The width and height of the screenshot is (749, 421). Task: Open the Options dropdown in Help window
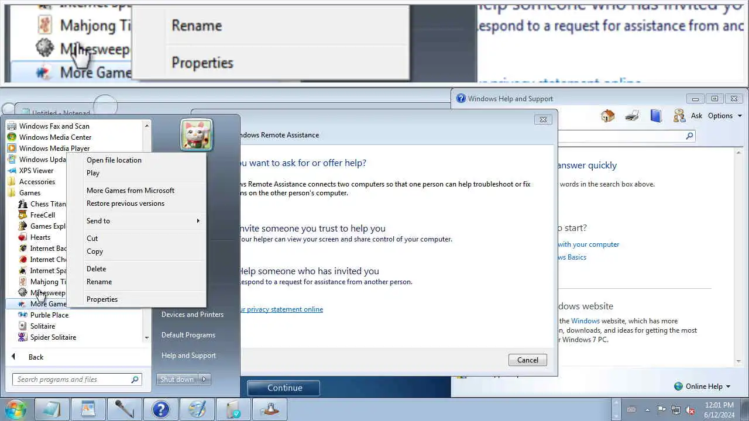click(724, 116)
